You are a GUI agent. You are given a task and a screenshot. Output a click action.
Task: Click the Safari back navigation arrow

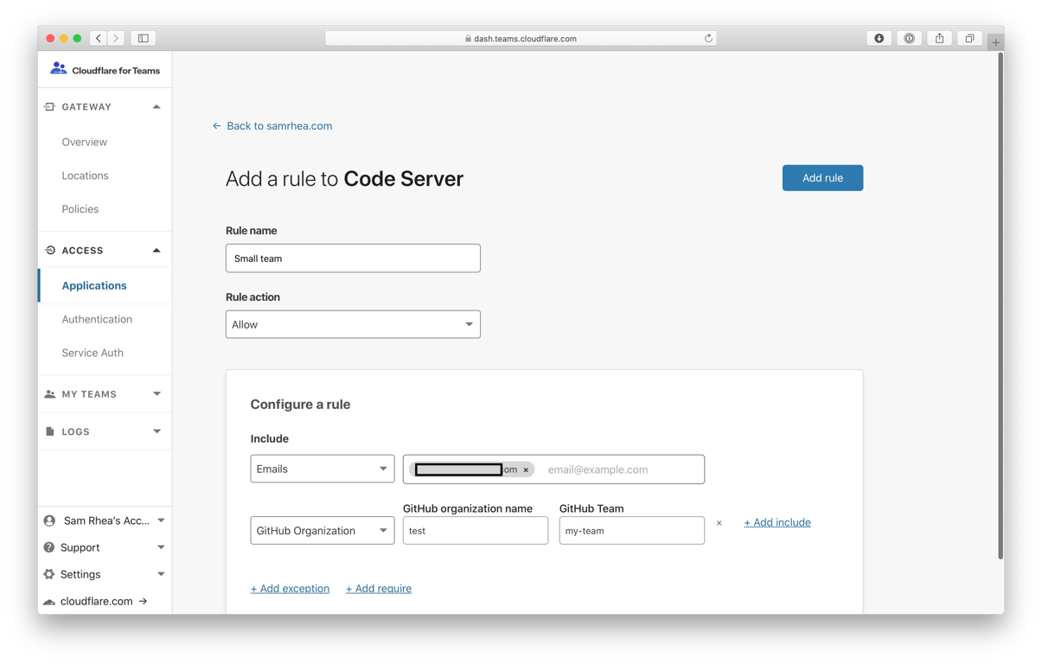coord(99,38)
